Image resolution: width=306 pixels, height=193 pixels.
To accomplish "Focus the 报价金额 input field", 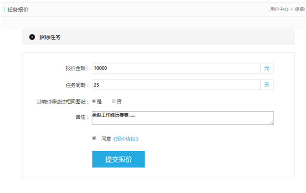I will click(176, 68).
